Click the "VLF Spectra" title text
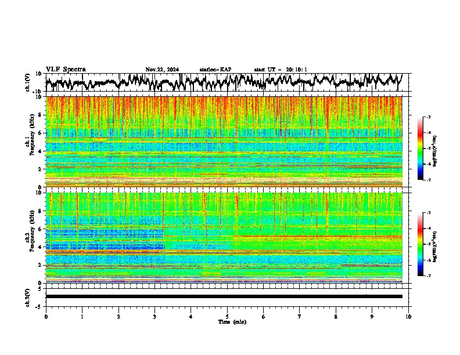Image resolution: width=460 pixels, height=355 pixels. tap(66, 70)
